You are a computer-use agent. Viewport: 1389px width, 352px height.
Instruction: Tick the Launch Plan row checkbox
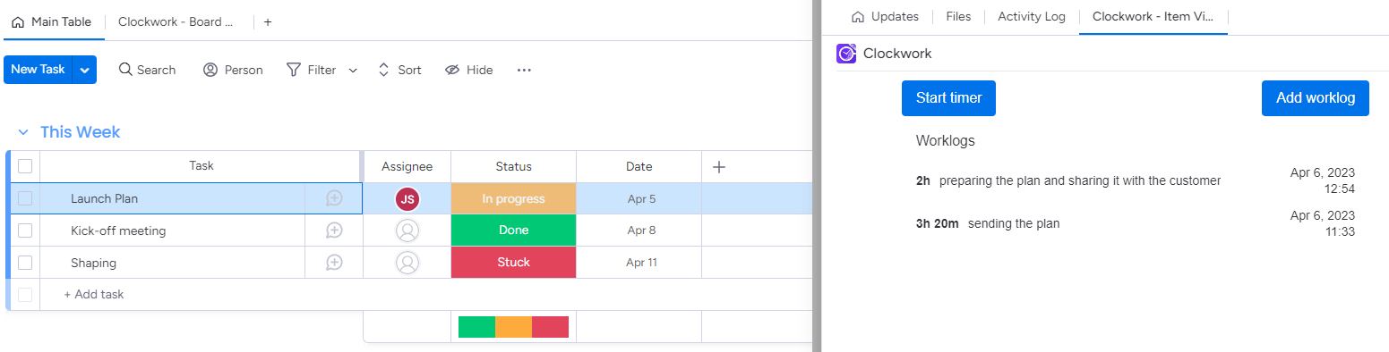point(25,198)
